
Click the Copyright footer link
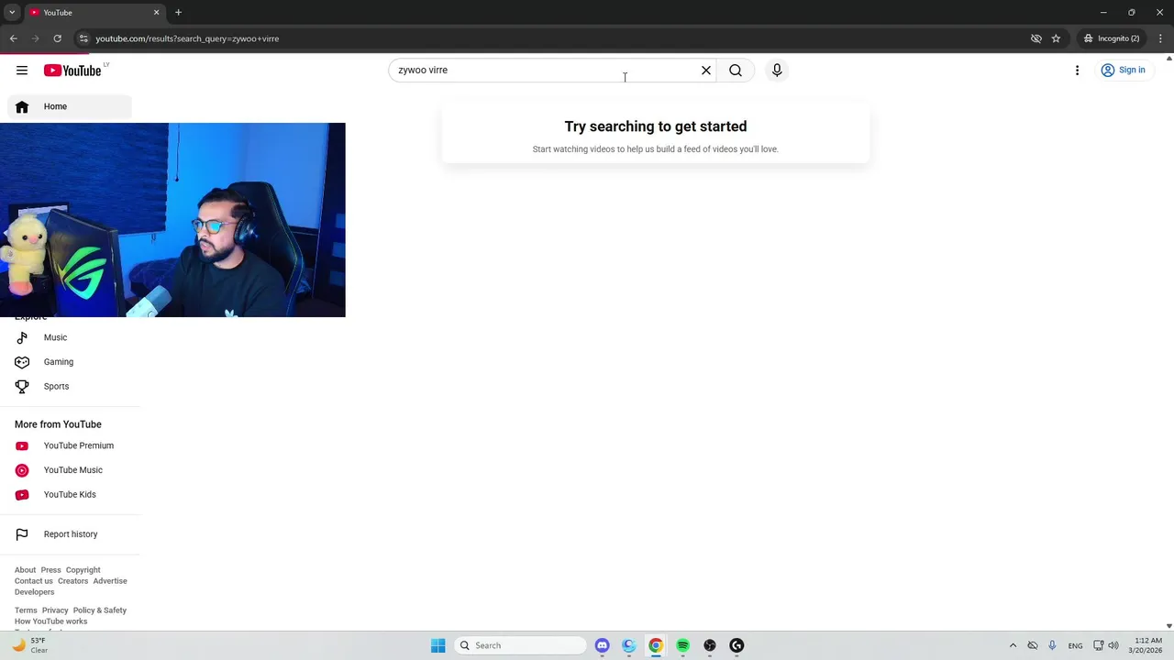point(83,570)
